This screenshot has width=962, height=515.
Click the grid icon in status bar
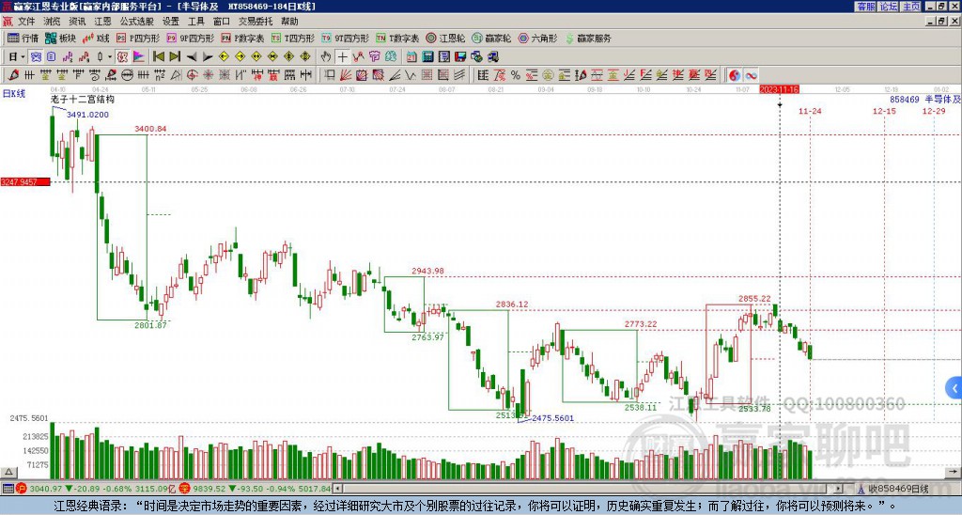pos(8,489)
